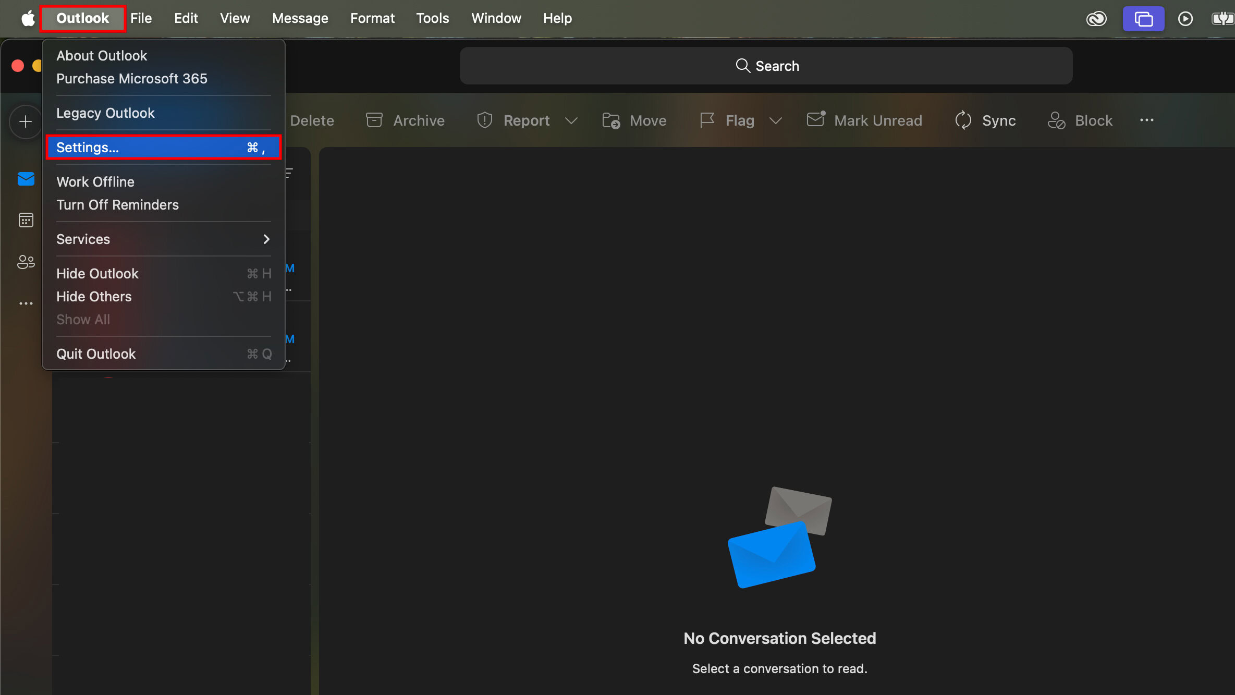Switch to Legacy Outlook
The height and width of the screenshot is (695, 1235).
pyautogui.click(x=105, y=113)
